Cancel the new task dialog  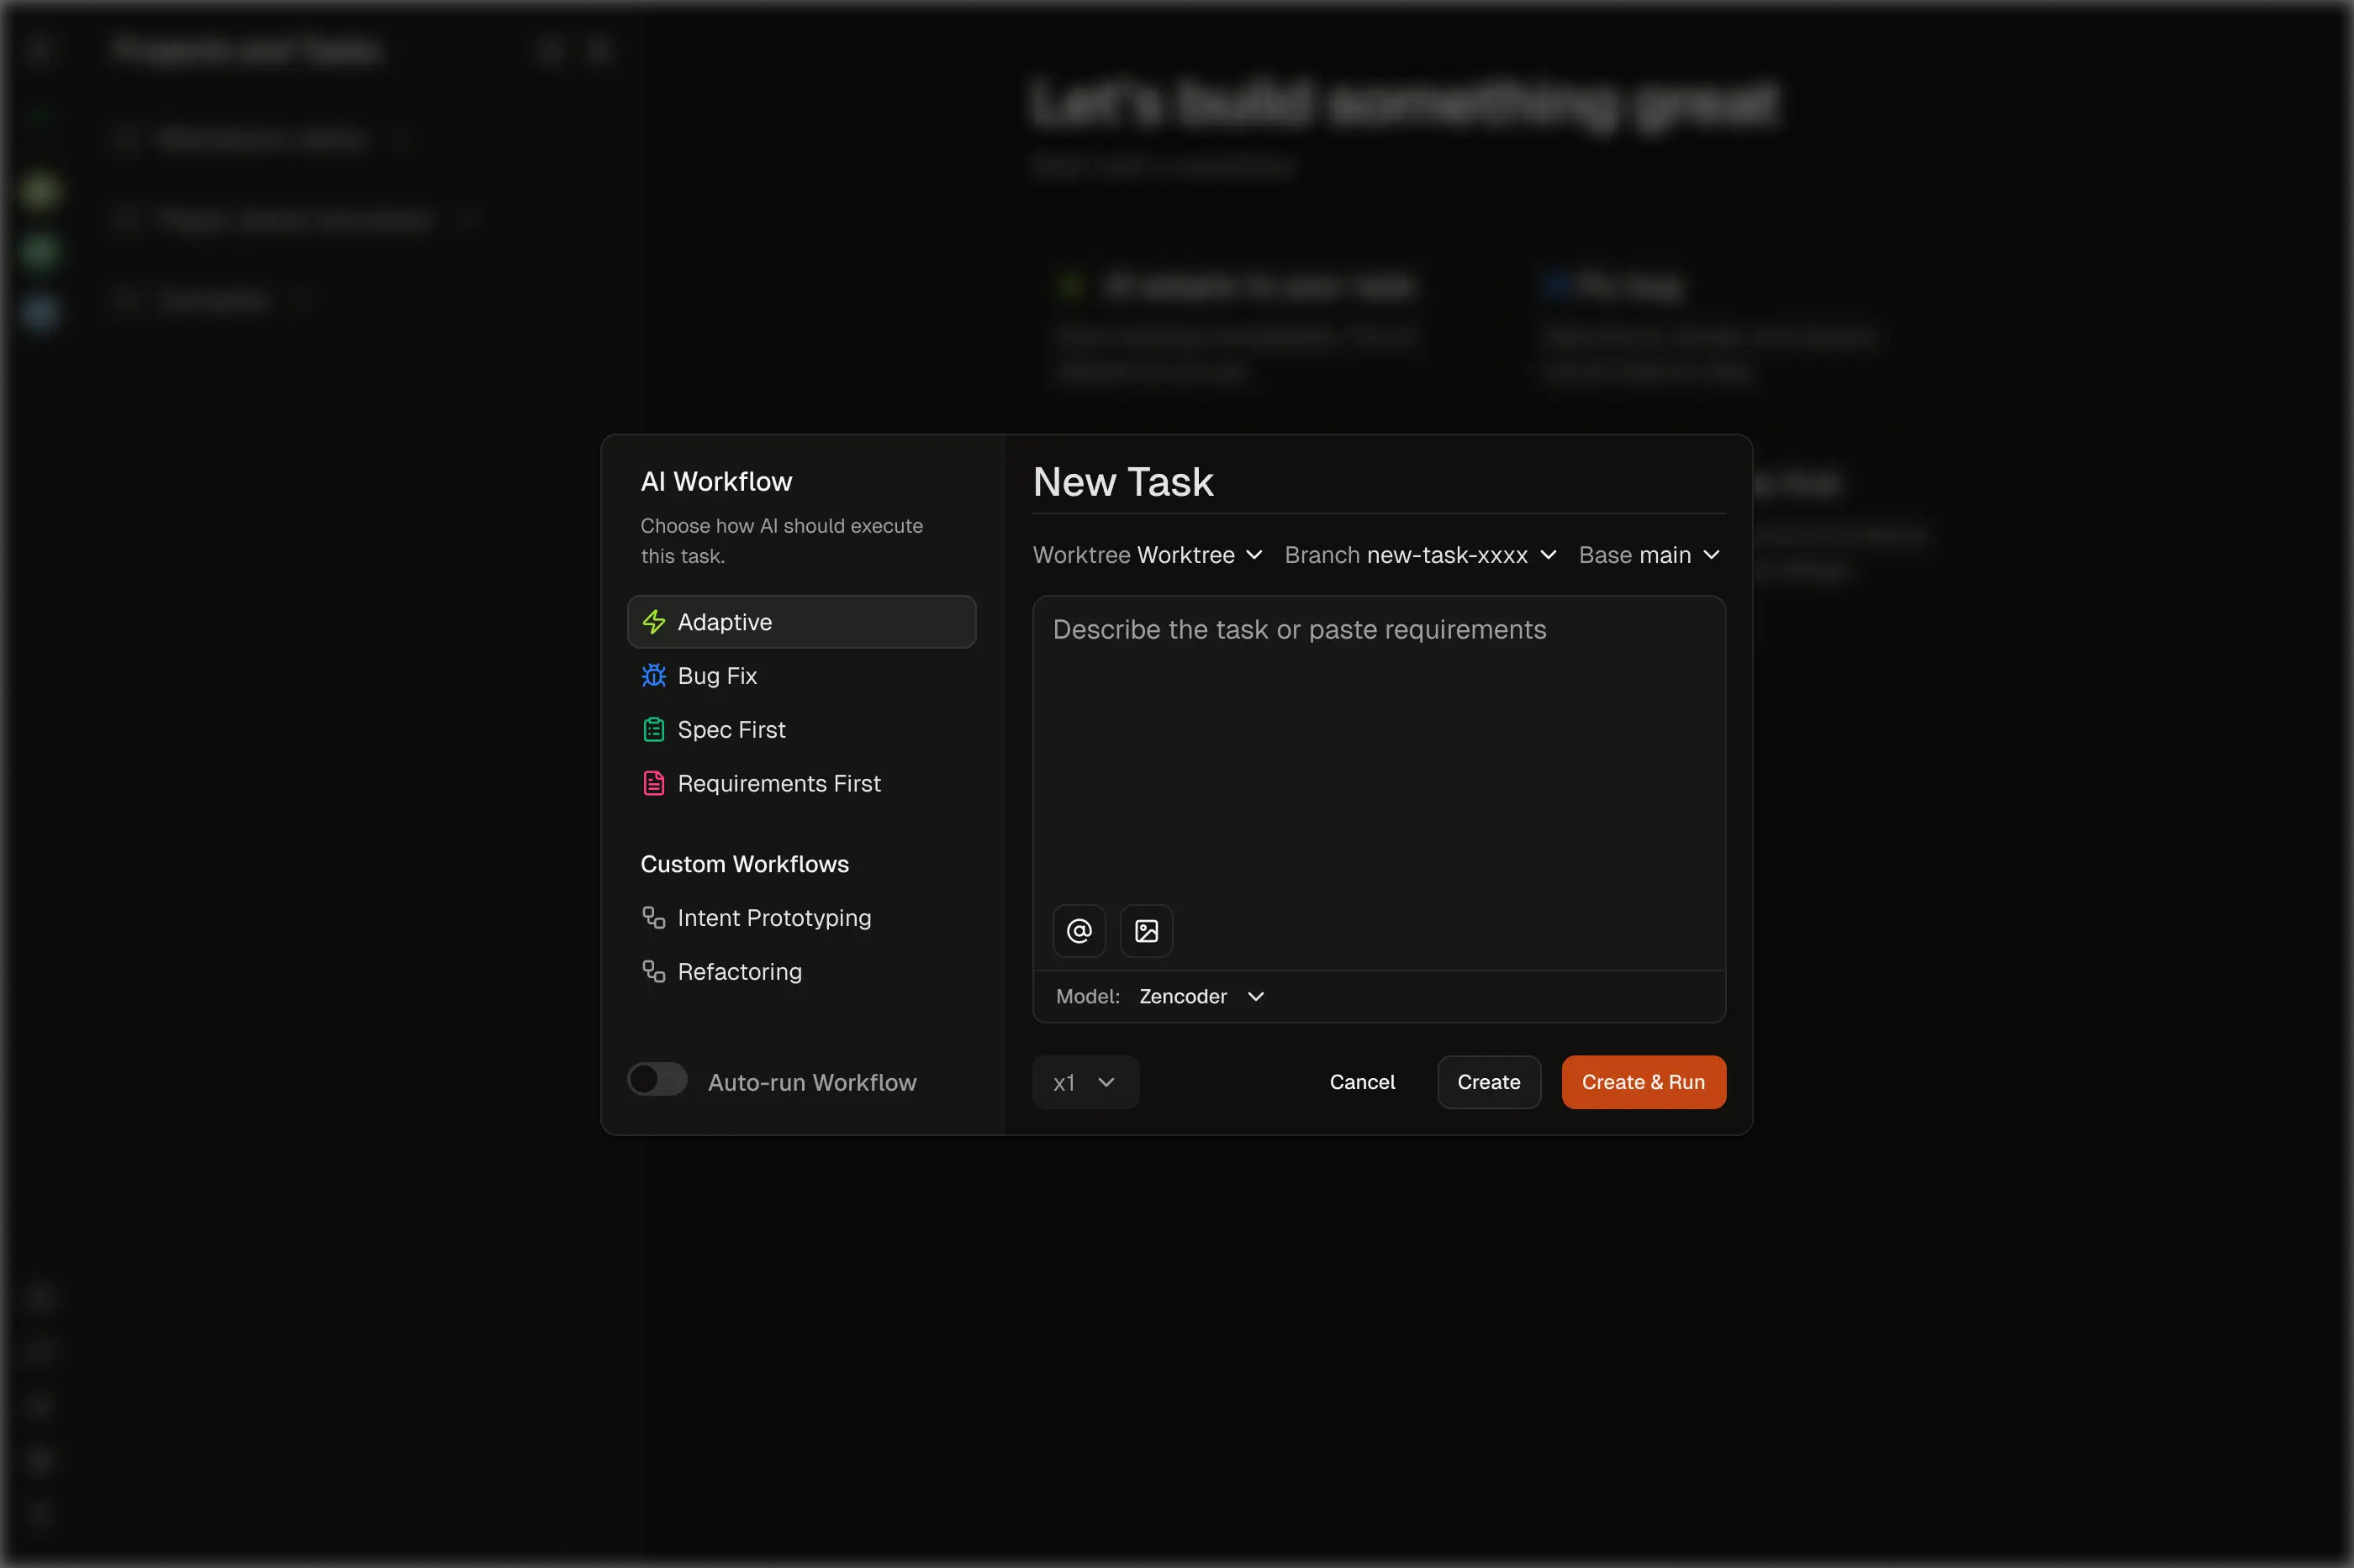[1362, 1081]
